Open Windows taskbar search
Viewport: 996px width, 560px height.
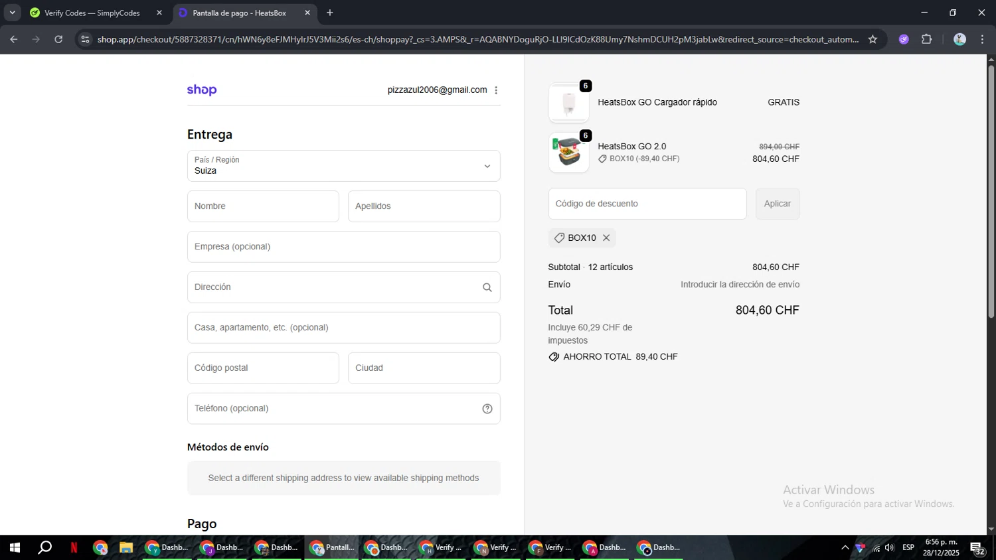point(44,547)
